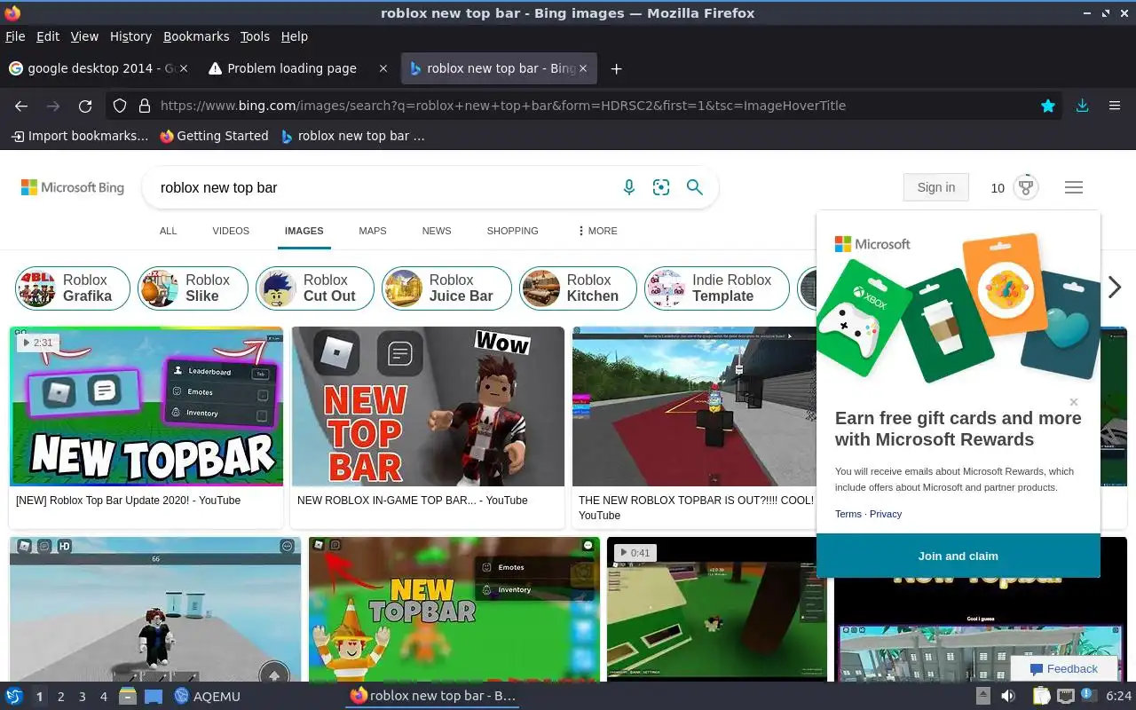This screenshot has height=710, width=1136.
Task: Open the Privacy link in Rewards popup
Action: coord(886,514)
